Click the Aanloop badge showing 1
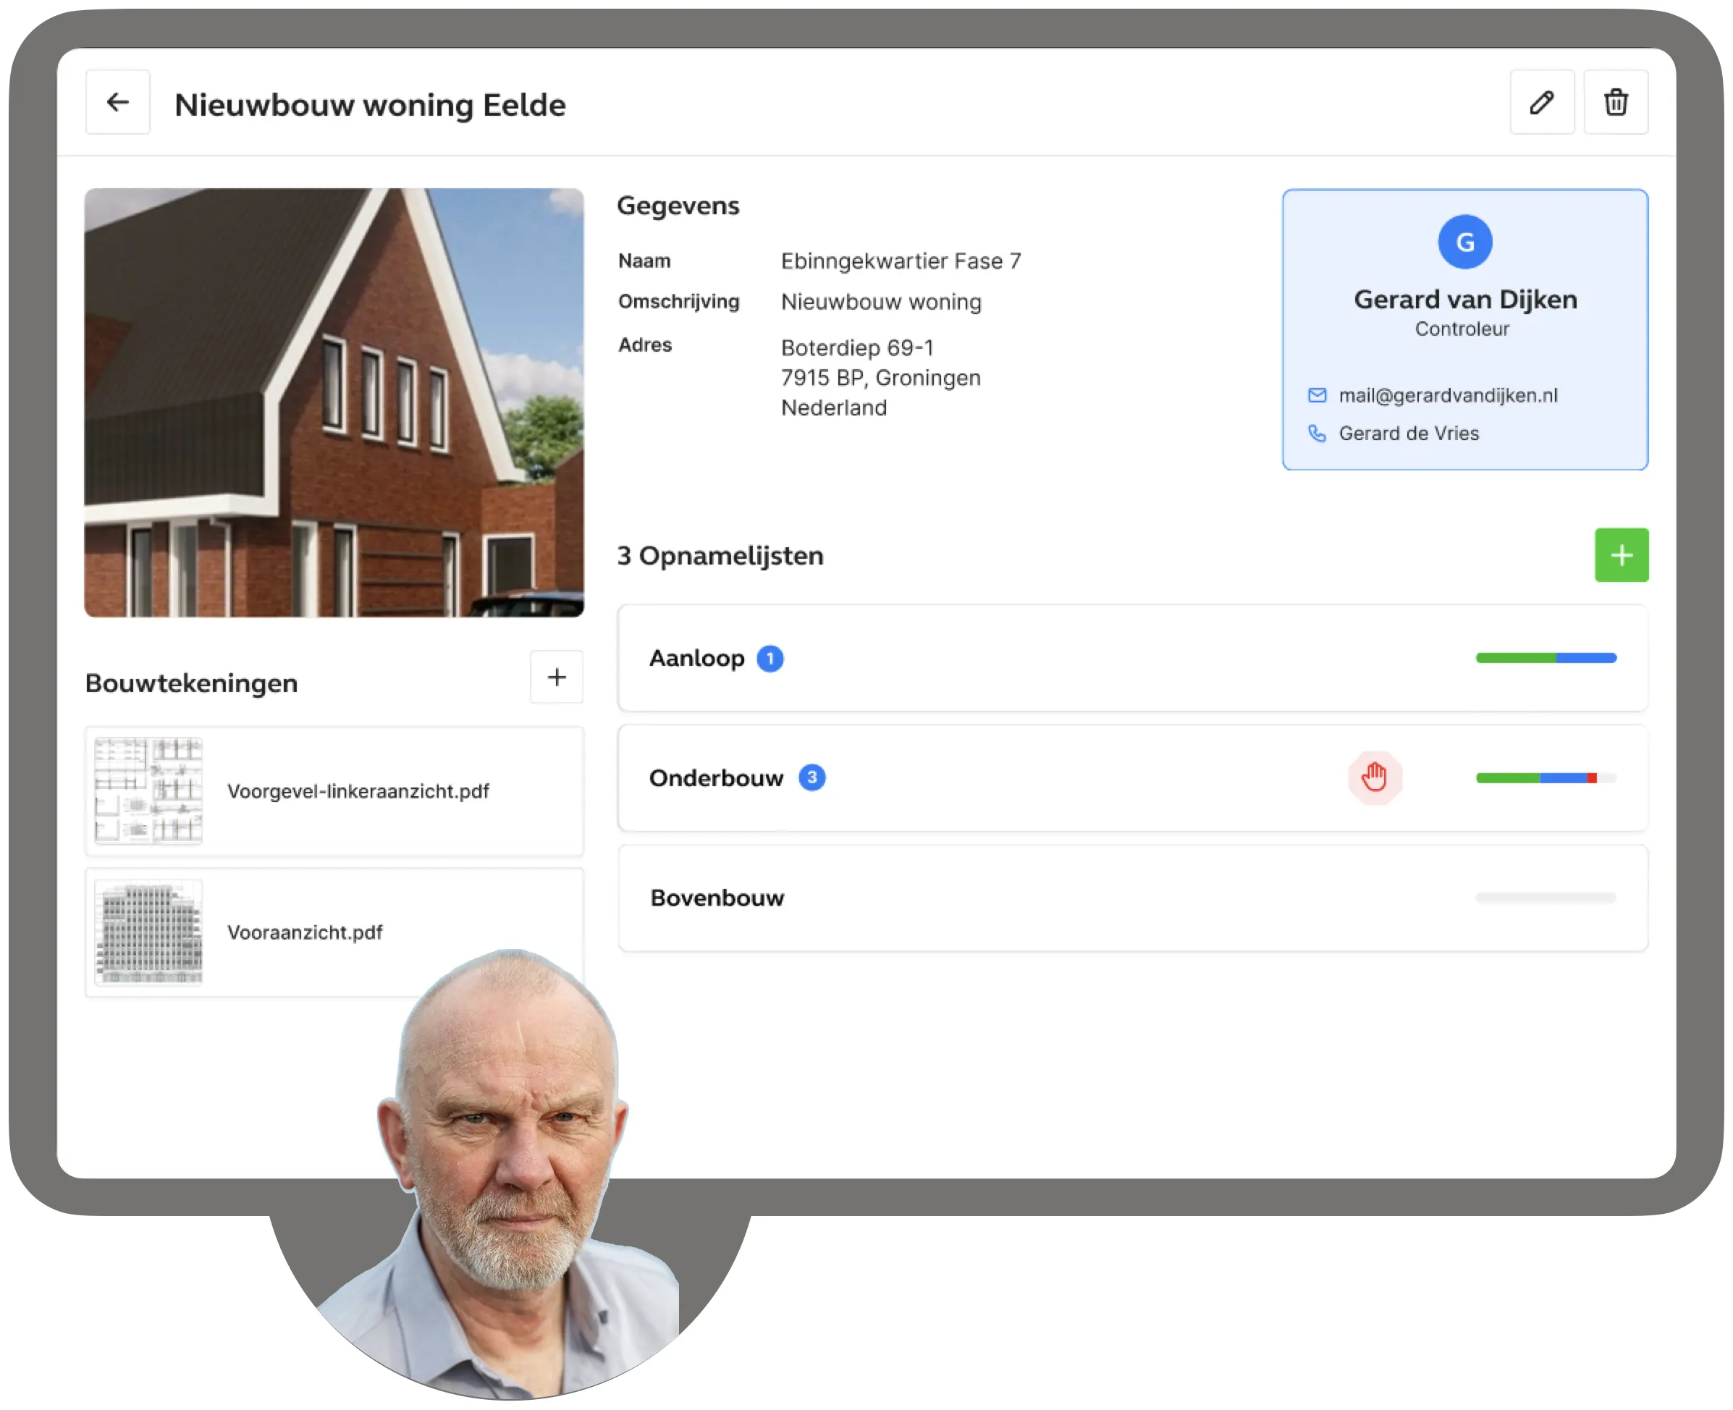 [770, 659]
